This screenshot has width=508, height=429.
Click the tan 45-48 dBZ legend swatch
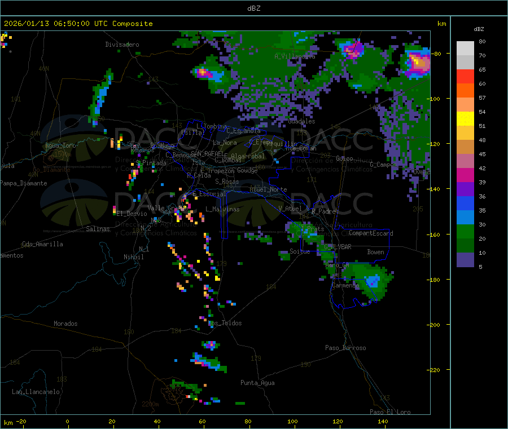pos(465,147)
